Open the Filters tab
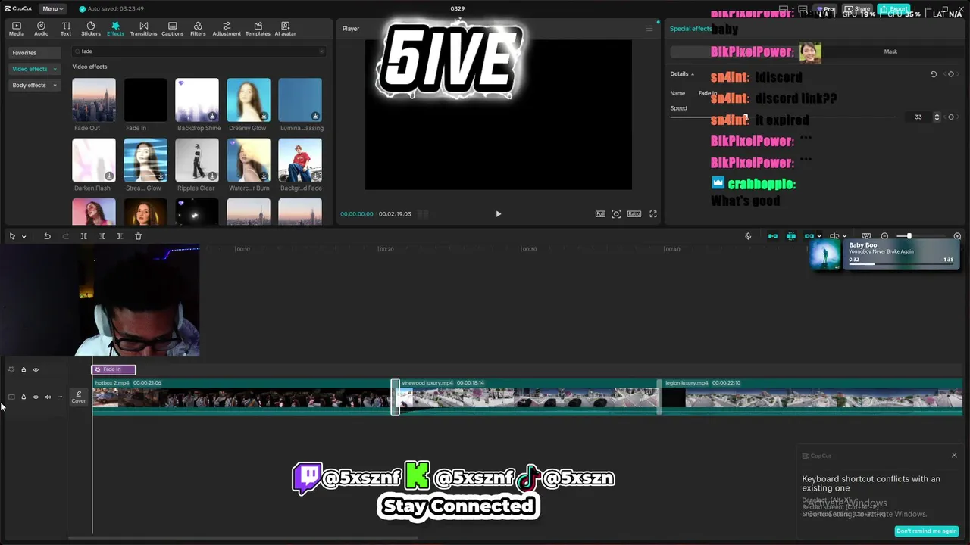The height and width of the screenshot is (545, 970). [x=198, y=29]
